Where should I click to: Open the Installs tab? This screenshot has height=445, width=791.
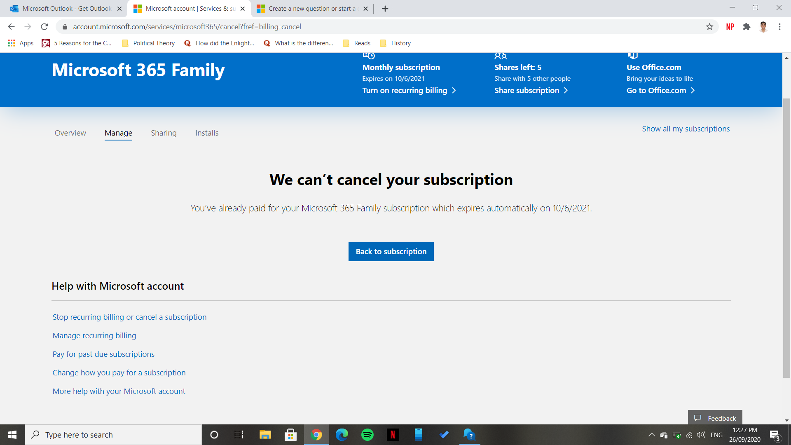(x=207, y=133)
